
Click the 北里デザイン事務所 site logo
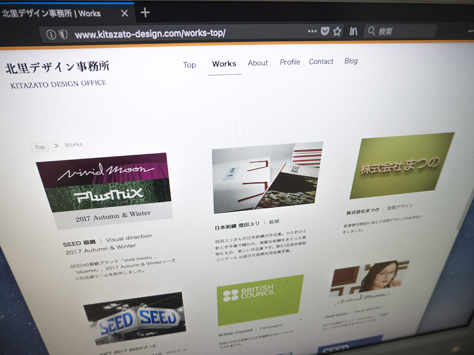pyautogui.click(x=57, y=67)
